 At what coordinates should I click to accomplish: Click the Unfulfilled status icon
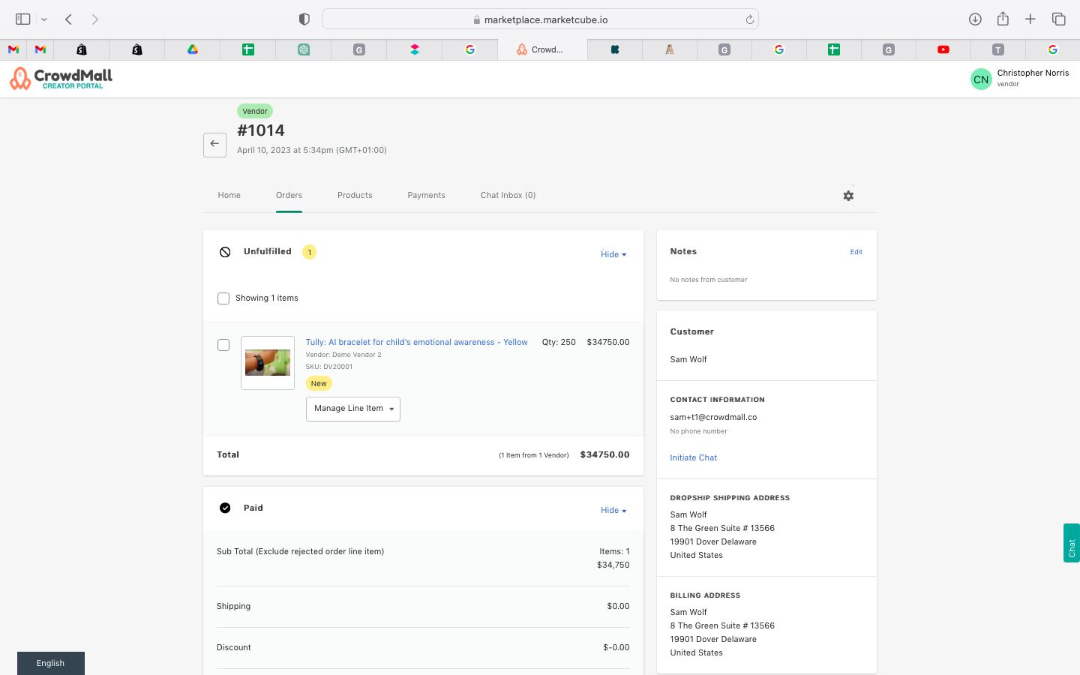225,252
